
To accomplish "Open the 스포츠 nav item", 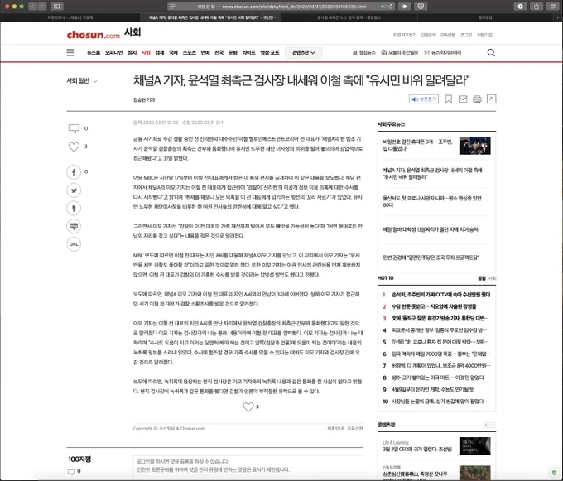I will pos(190,53).
